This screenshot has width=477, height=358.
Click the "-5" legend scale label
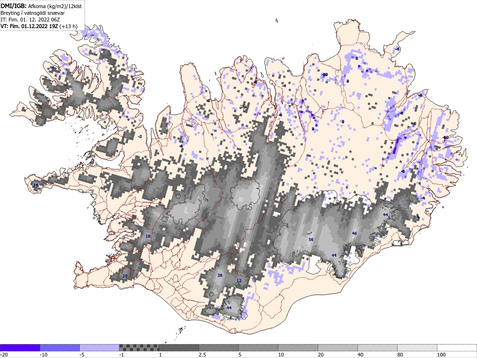[82, 355]
